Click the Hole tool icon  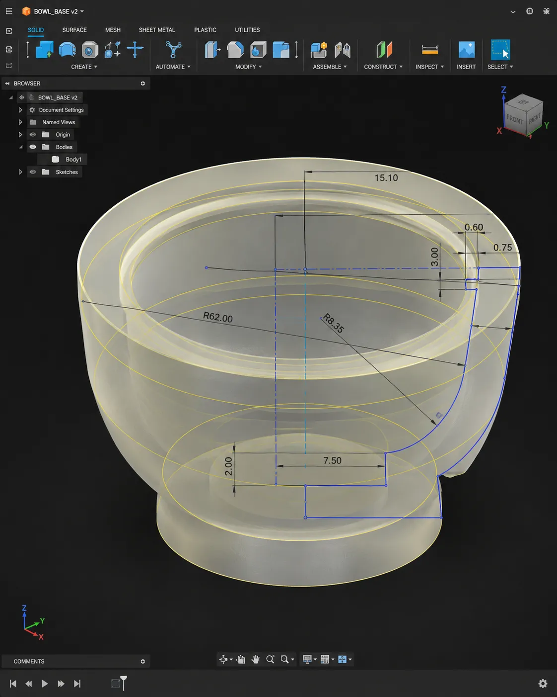(90, 50)
